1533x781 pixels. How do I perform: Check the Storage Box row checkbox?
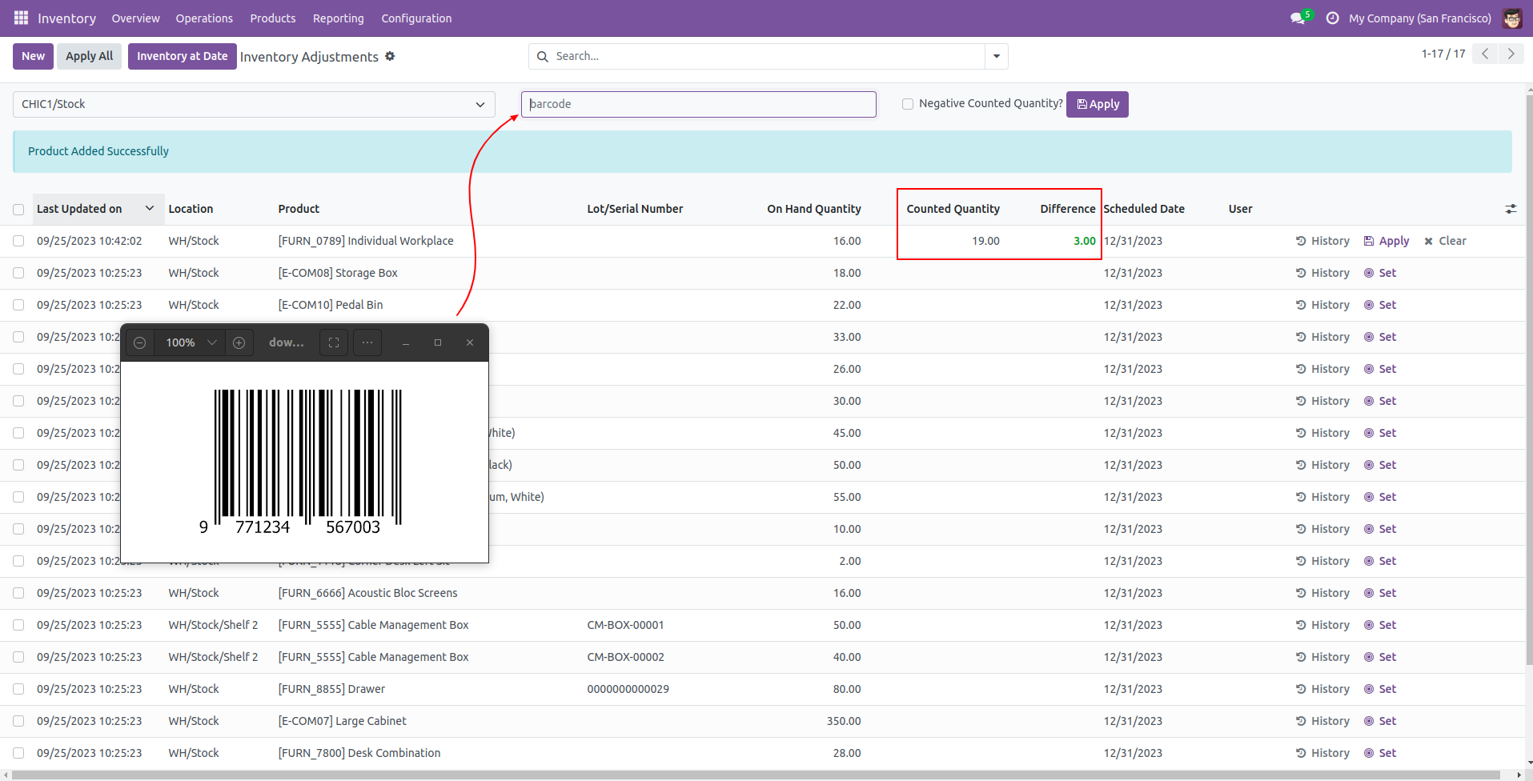(x=18, y=273)
